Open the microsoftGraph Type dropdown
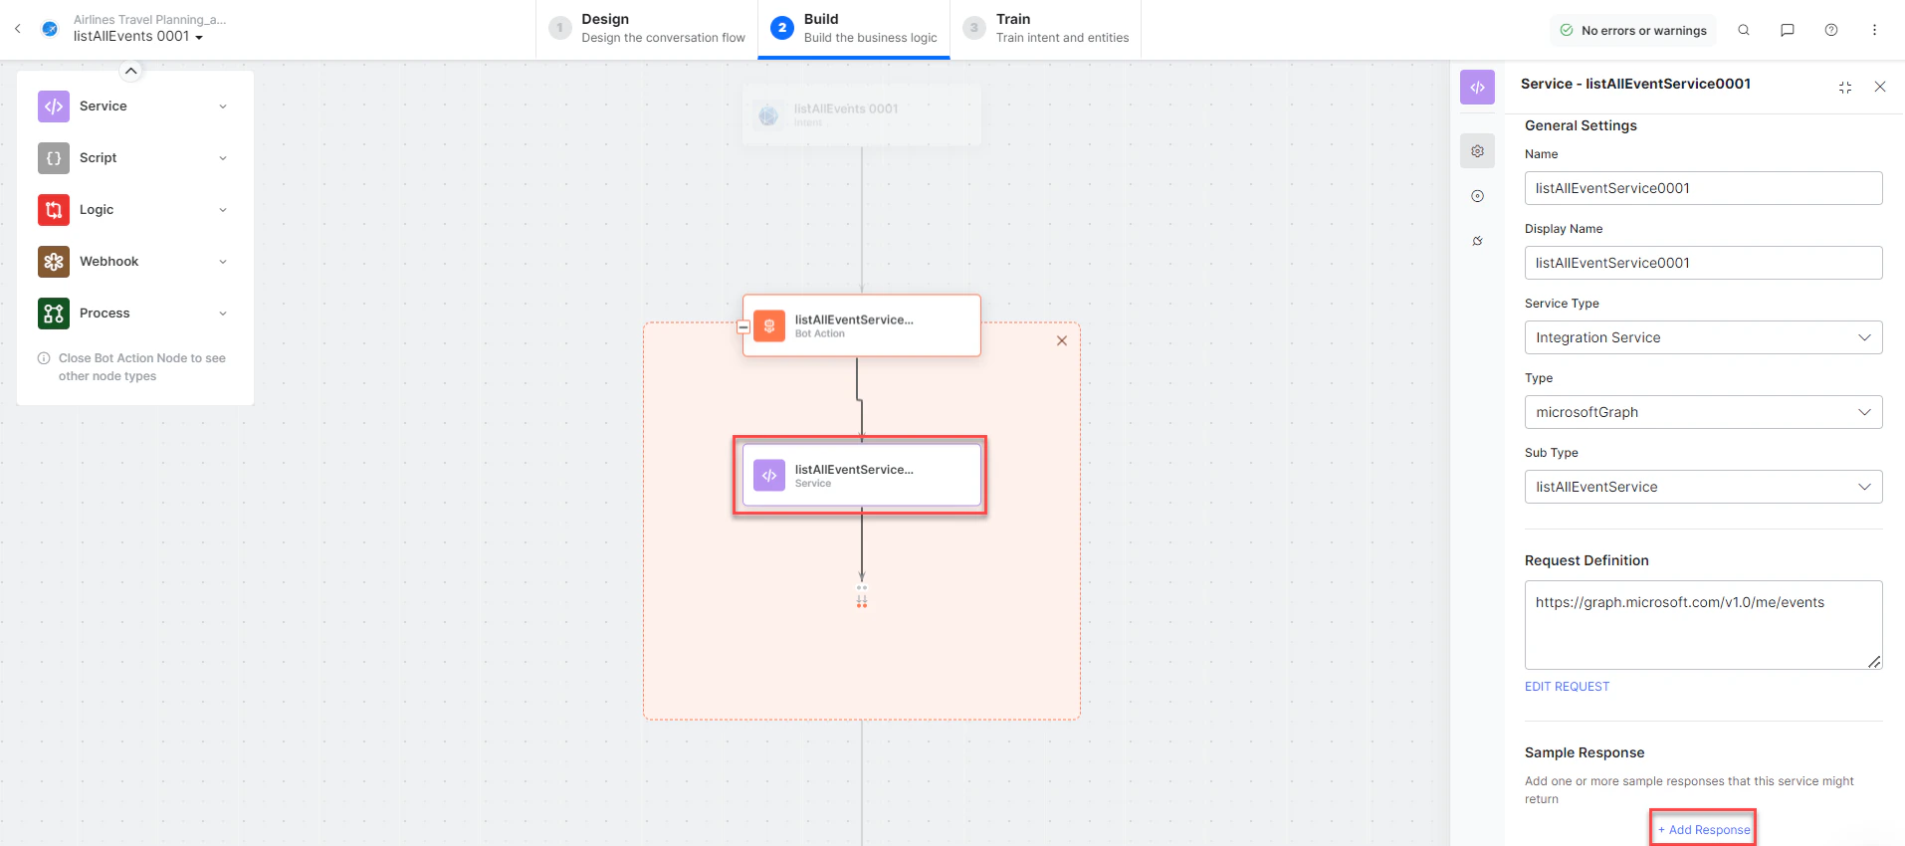 (x=1703, y=412)
